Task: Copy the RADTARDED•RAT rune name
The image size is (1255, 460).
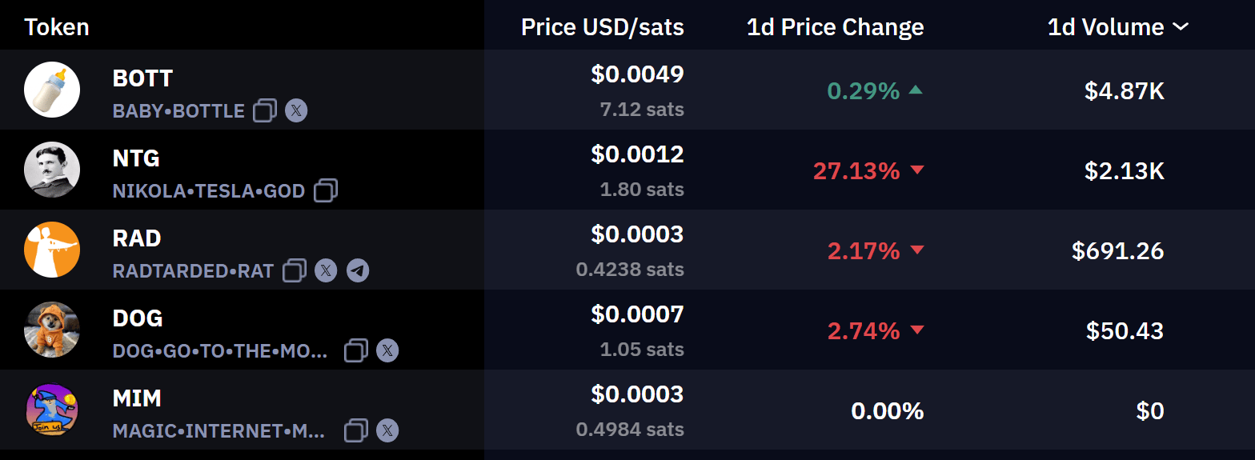Action: point(295,270)
